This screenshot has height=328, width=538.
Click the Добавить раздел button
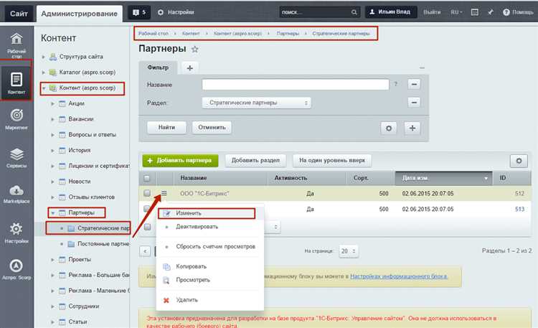click(x=255, y=160)
